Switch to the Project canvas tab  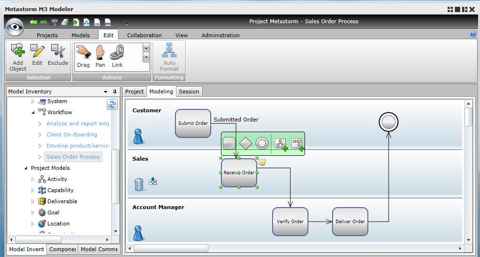pyautogui.click(x=134, y=91)
